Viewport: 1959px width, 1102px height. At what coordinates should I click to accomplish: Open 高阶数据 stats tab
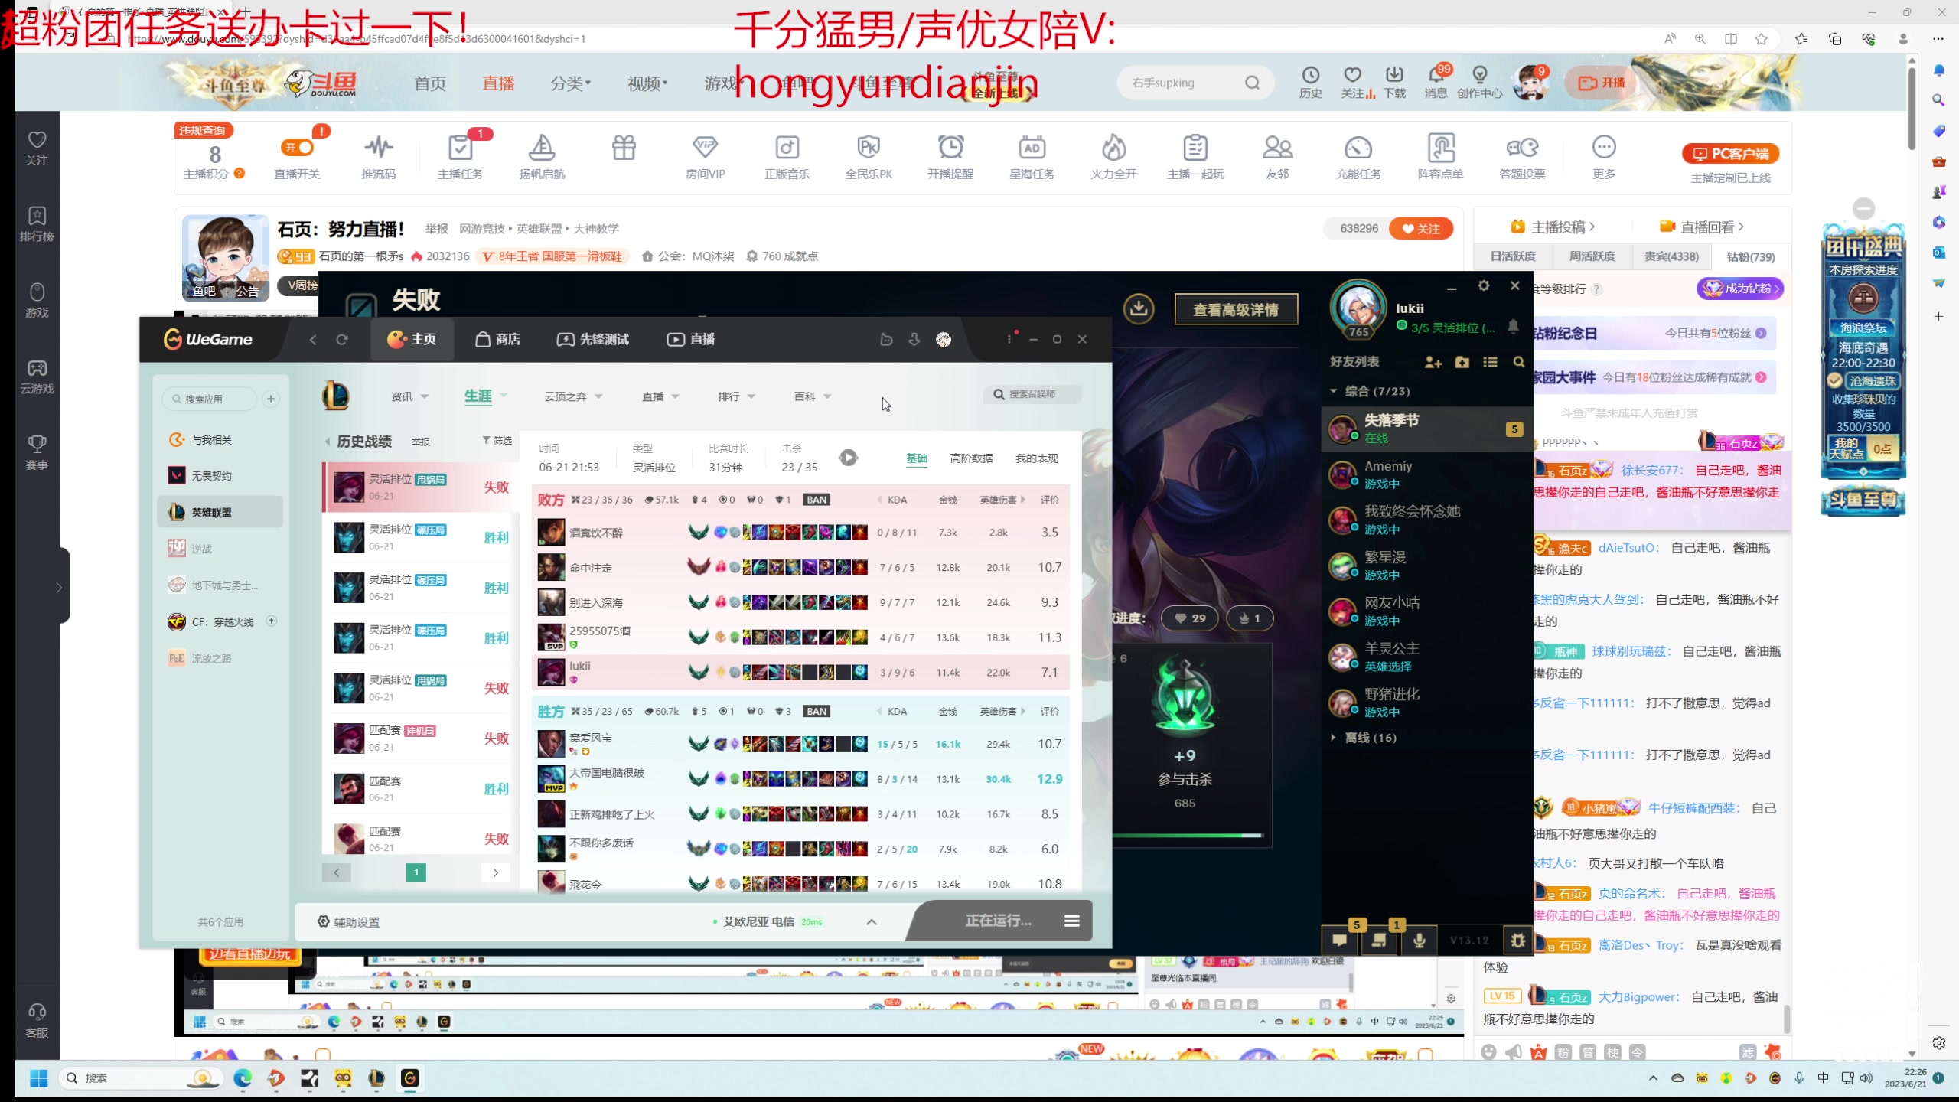[971, 458]
